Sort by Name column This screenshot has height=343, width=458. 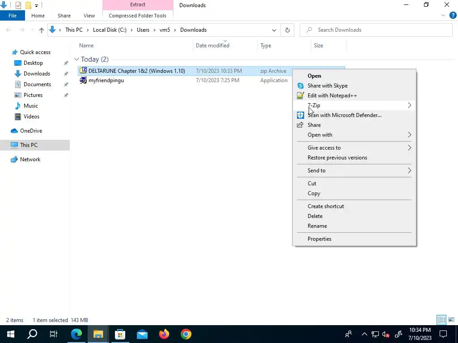pos(134,46)
